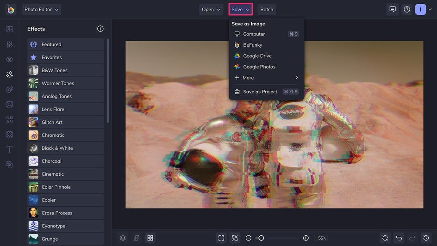
Task: Click the Batch button
Action: tap(267, 9)
